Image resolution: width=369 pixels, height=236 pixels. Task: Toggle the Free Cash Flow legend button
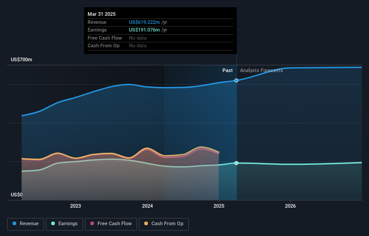pos(111,224)
